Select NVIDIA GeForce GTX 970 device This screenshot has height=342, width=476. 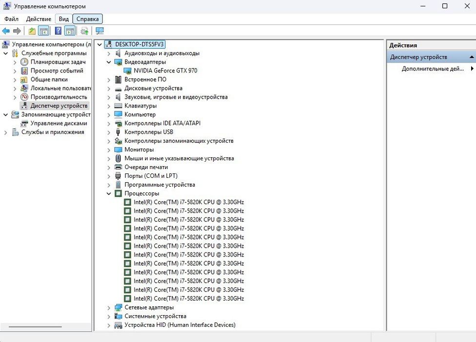[x=166, y=71]
